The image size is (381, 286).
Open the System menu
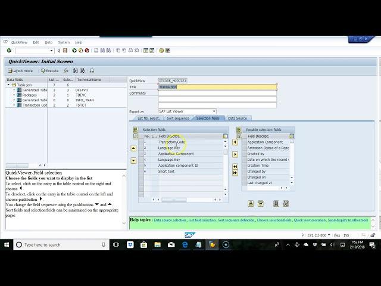click(x=64, y=42)
